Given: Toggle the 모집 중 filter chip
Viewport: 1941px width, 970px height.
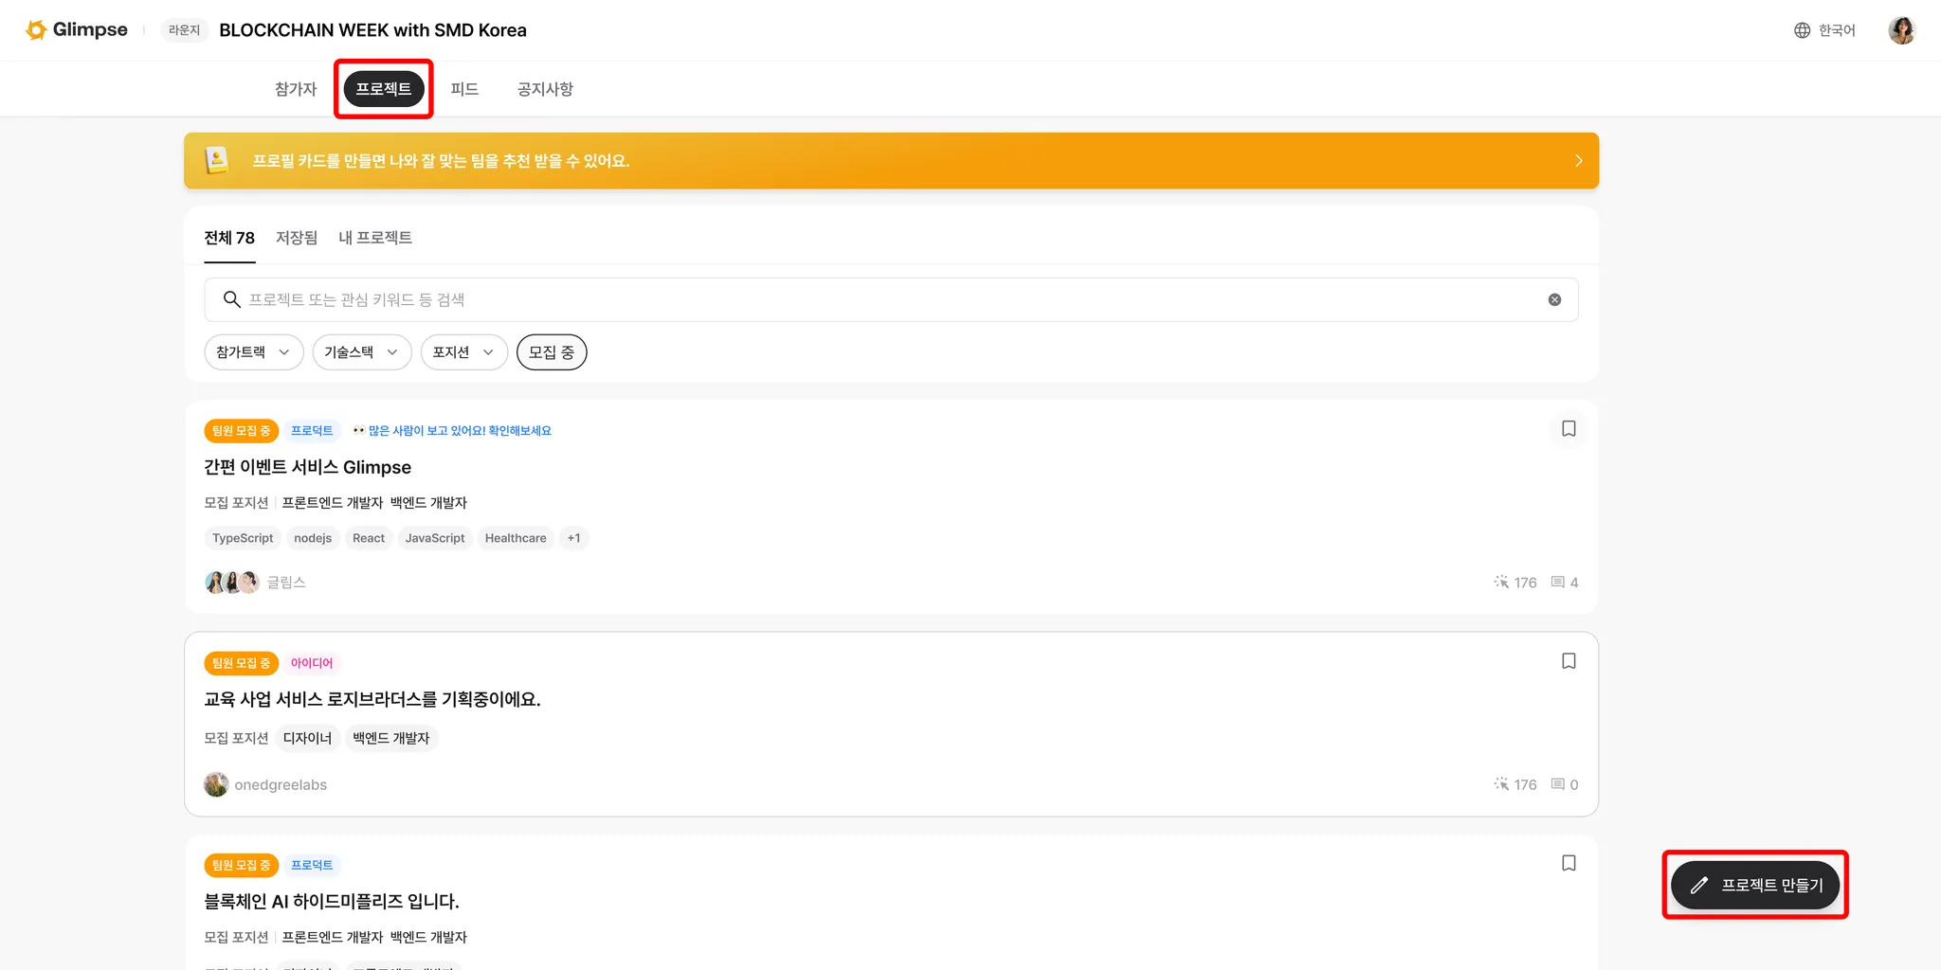Looking at the screenshot, I should pos(552,352).
